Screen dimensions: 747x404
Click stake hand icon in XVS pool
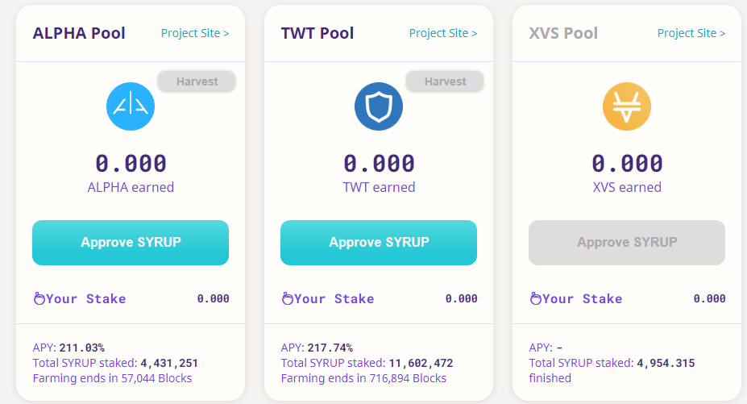535,299
